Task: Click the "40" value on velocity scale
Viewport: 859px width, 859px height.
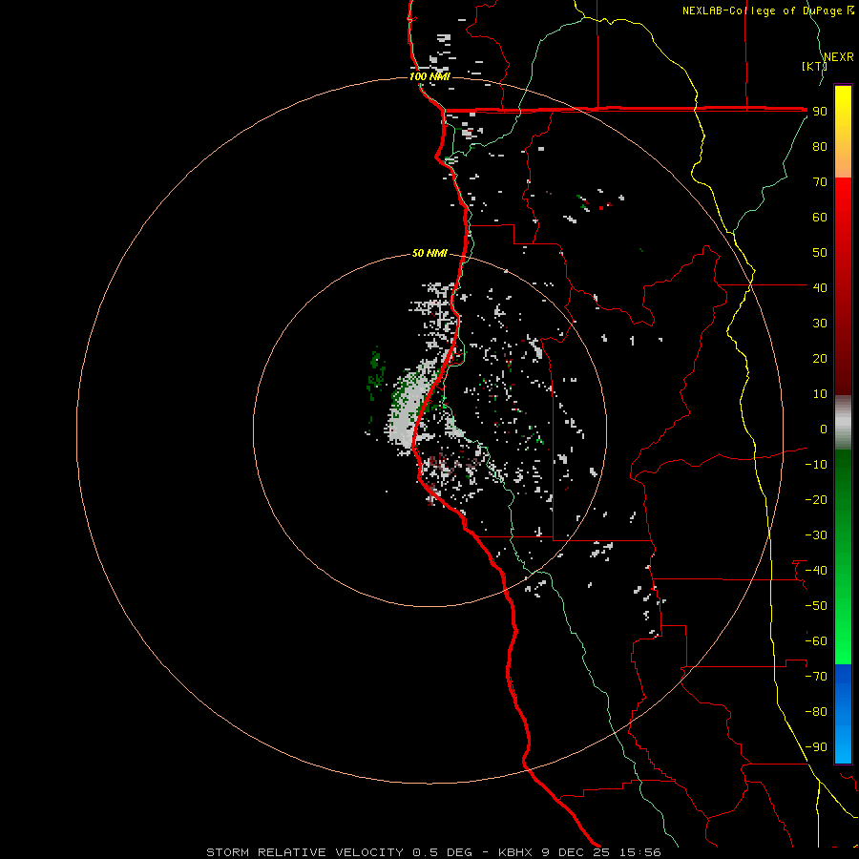Action: point(820,288)
